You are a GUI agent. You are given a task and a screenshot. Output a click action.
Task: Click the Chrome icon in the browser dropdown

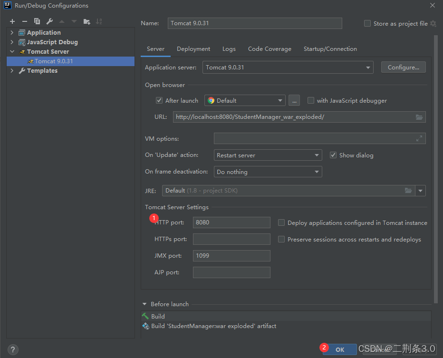pyautogui.click(x=211, y=101)
